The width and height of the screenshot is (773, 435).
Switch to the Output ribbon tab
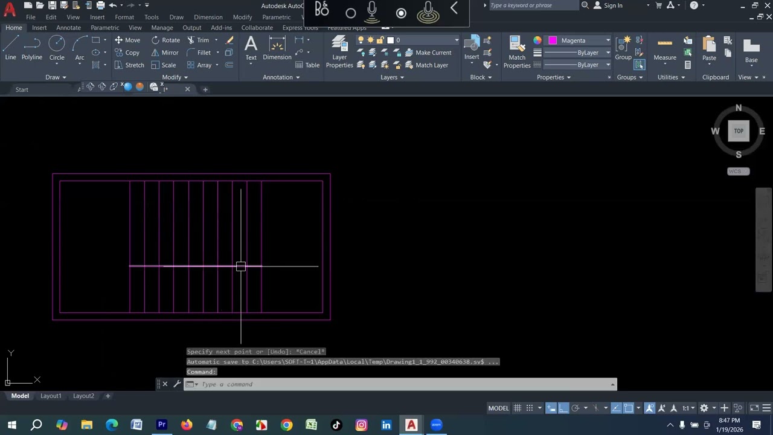point(191,28)
